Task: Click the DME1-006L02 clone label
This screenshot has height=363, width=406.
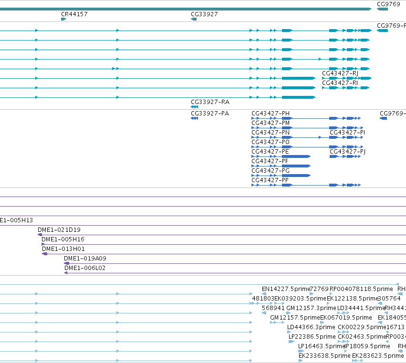Action: [x=85, y=268]
